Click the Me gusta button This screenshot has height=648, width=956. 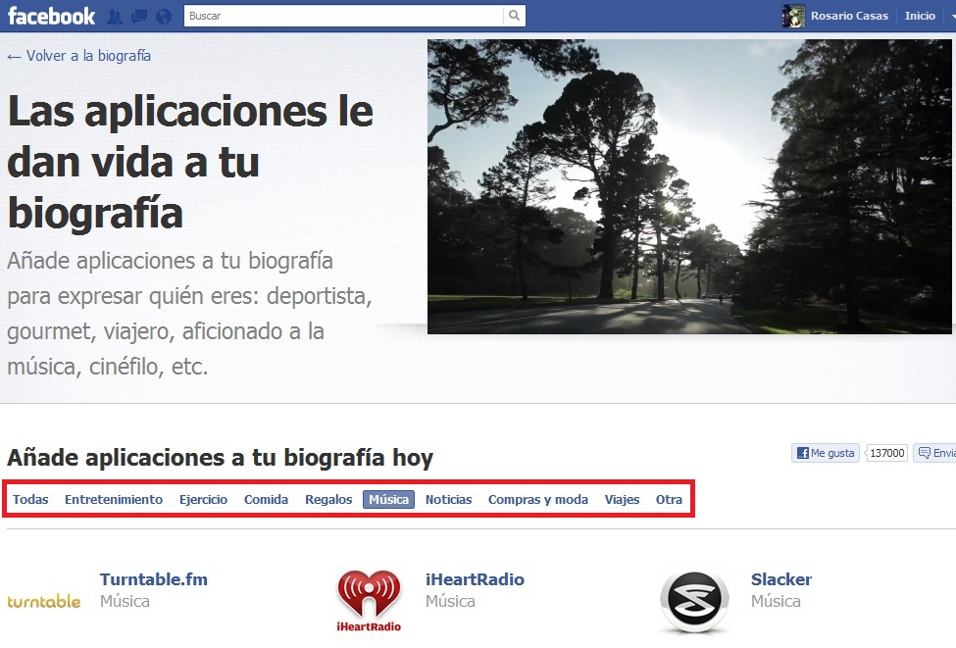point(826,453)
